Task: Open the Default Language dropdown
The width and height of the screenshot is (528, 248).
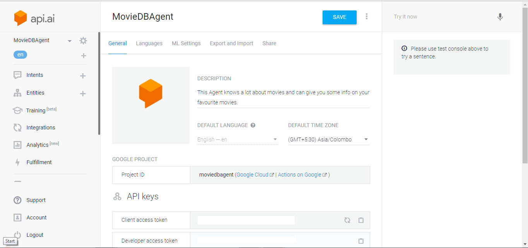Action: click(238, 139)
